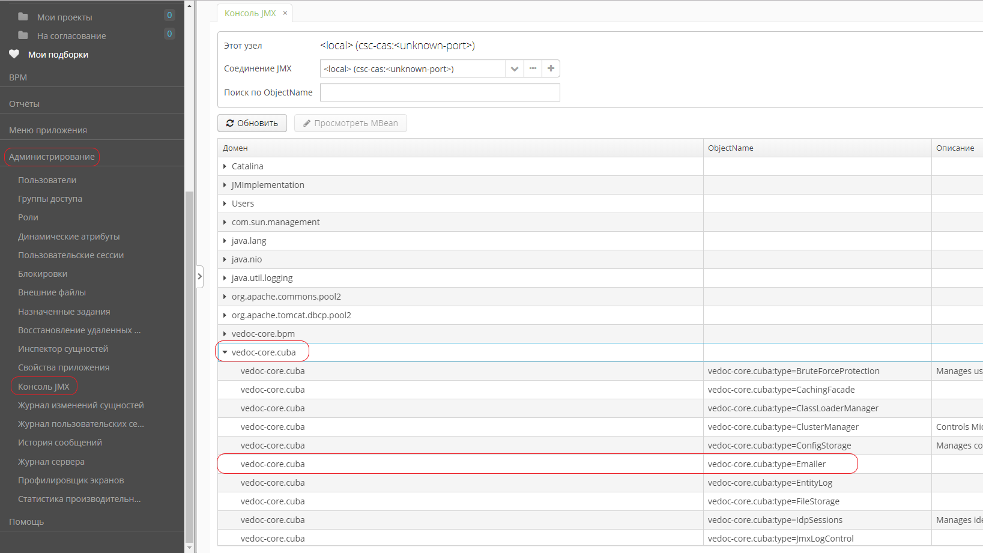This screenshot has height=553, width=983.
Task: Expand the org.apache.commons.pool2 node
Action: (x=225, y=297)
